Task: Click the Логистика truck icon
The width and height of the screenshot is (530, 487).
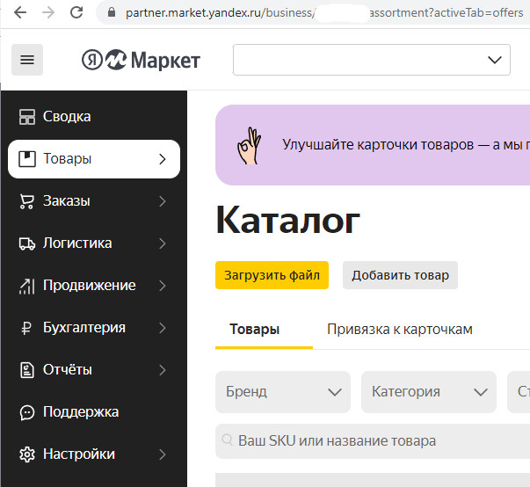Action: pos(27,243)
